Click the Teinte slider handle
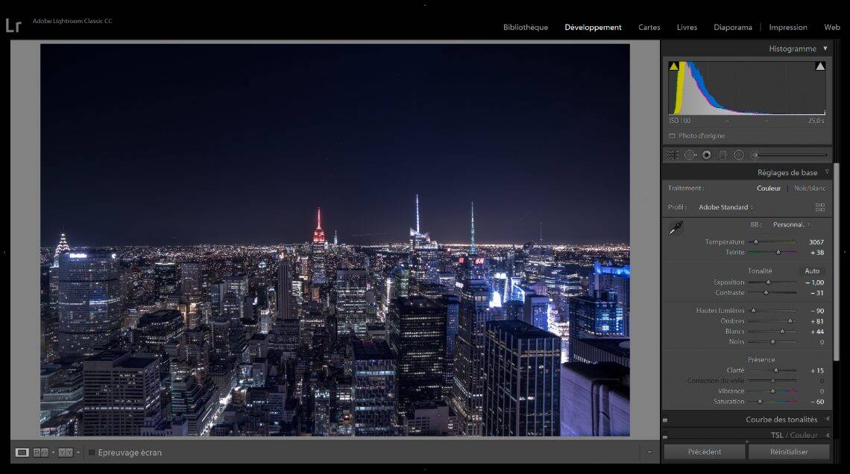 pyautogui.click(x=778, y=253)
